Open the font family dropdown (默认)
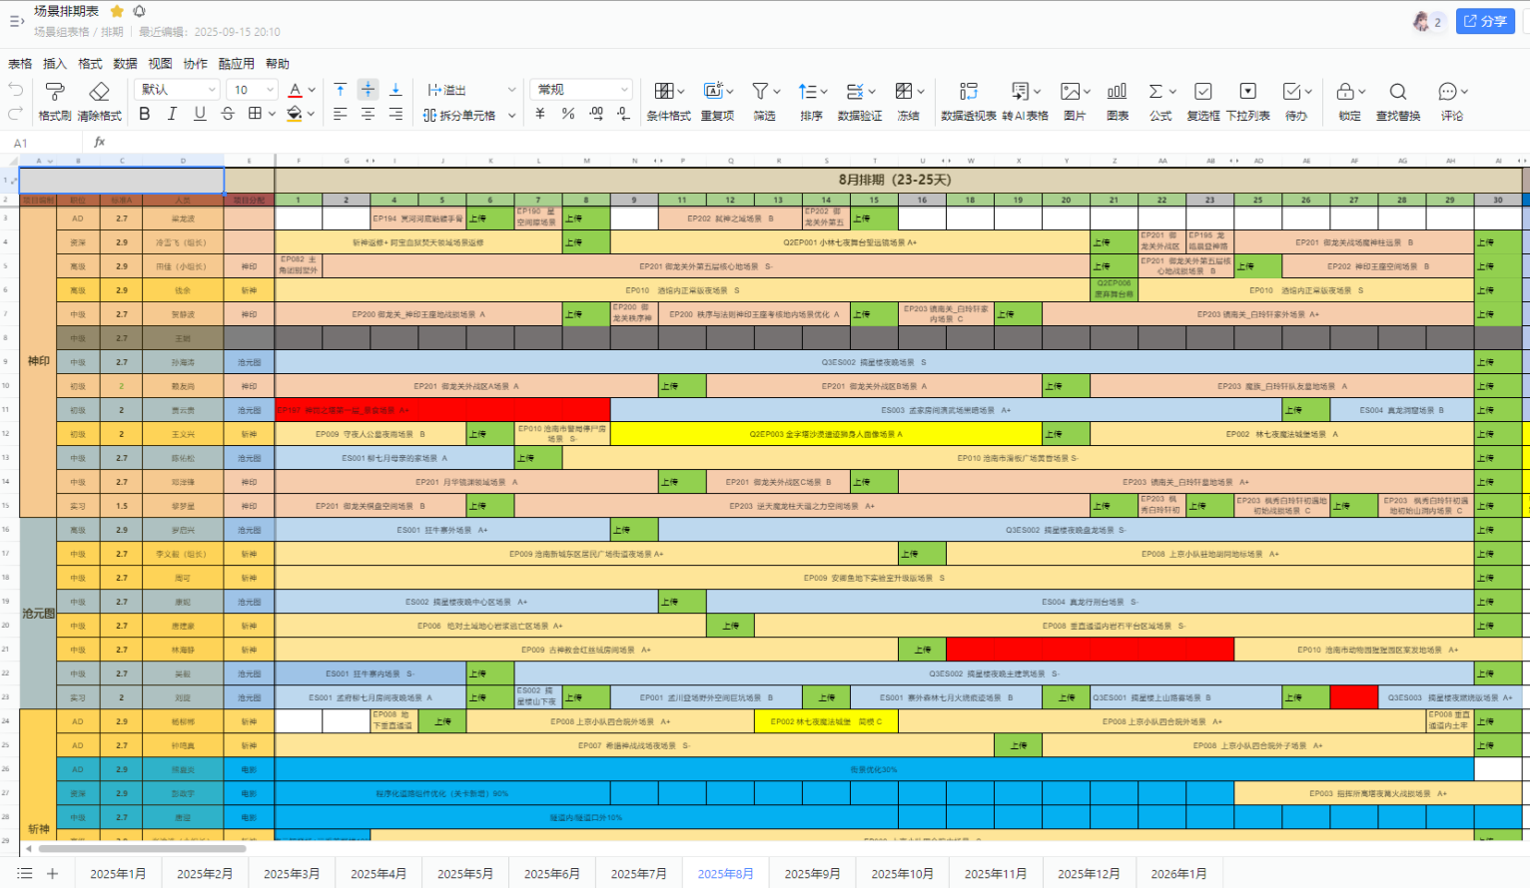Viewport: 1530px width, 888px height. 178,90
